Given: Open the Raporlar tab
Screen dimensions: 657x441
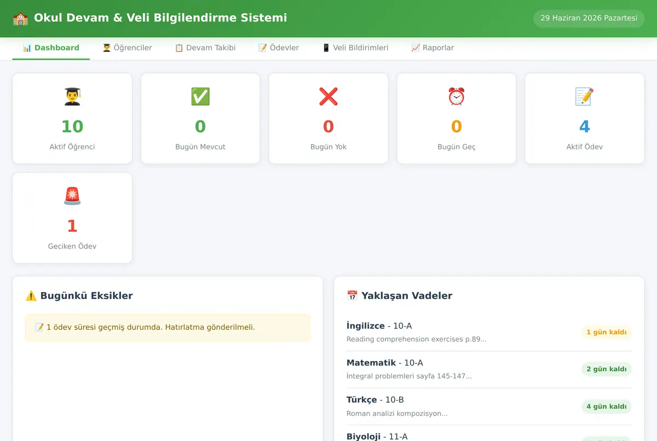Looking at the screenshot, I should coord(433,48).
